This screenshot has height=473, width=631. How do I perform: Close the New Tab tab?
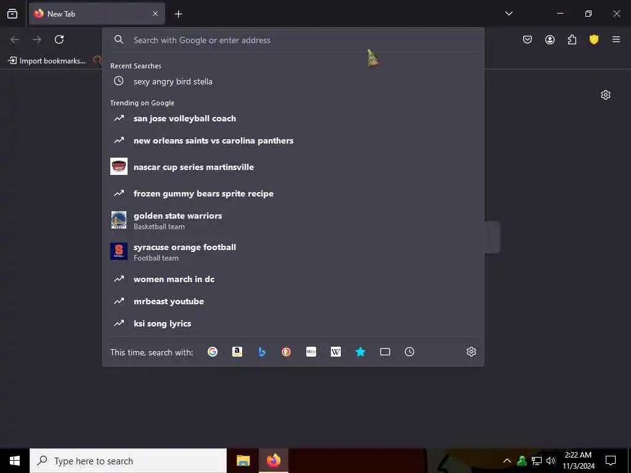(x=155, y=14)
